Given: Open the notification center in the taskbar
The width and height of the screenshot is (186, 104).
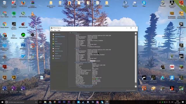Looking at the screenshot, I should click(x=183, y=102).
